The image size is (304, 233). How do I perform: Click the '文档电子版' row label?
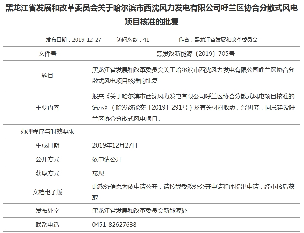(x=47, y=192)
